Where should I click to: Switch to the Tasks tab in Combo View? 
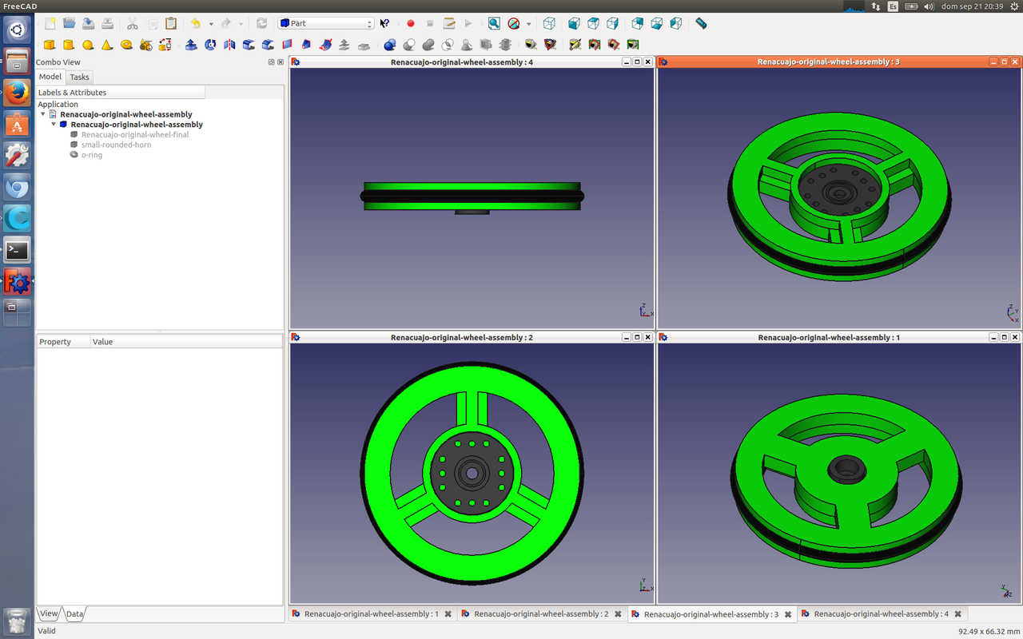tap(79, 77)
